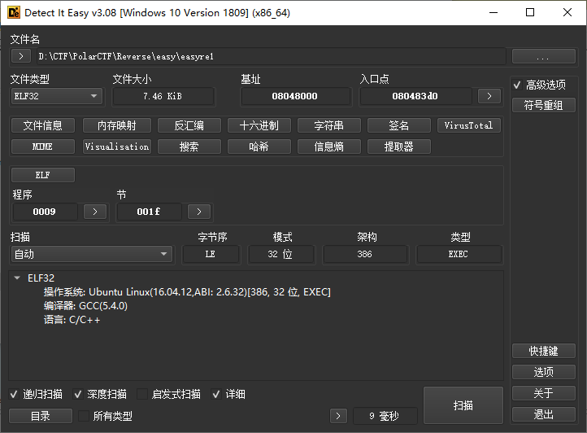Click the file path input field

[271, 57]
